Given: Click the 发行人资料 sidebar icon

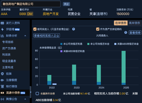Looking at the screenshot, I should [2, 23].
